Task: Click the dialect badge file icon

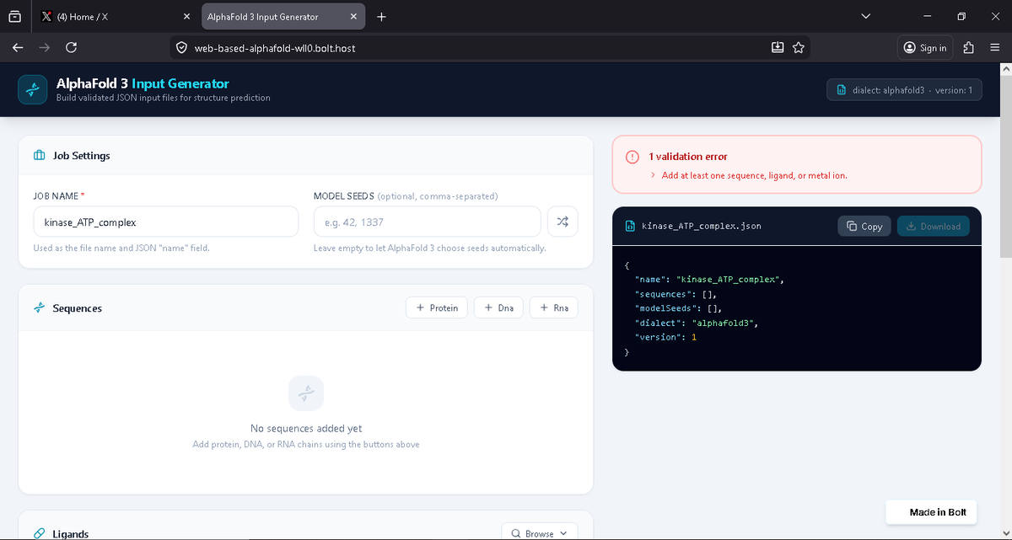Action: (x=841, y=90)
